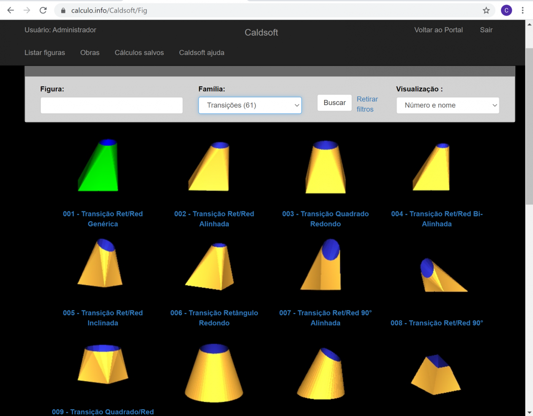533x416 pixels.
Task: Click the Retirar filtros link
Action: coord(367,104)
